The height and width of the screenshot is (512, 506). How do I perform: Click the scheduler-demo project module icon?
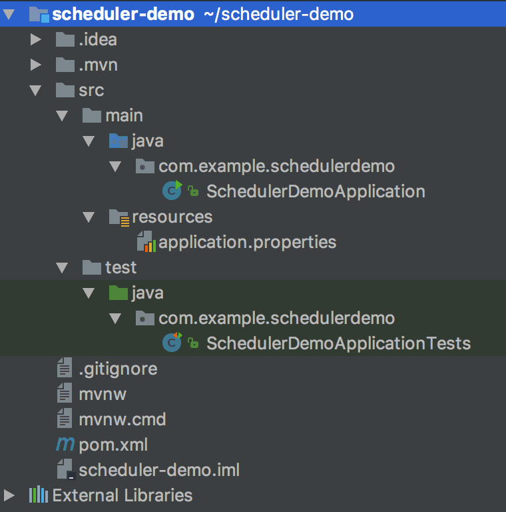(x=39, y=14)
